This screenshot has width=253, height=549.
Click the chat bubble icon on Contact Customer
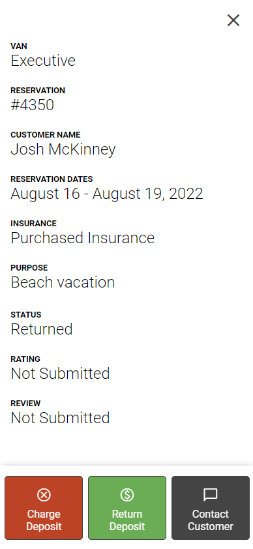211,496
